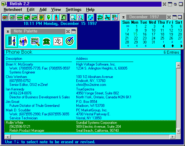Click the highlighted Rollin White entry
This screenshot has width=185, height=146.
(90, 127)
